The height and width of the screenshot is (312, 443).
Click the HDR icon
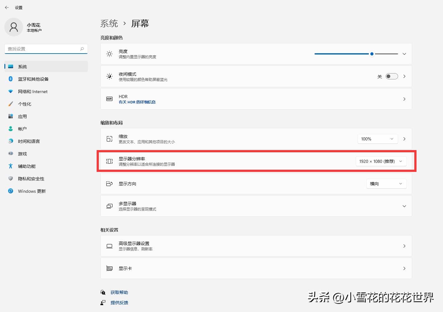pos(109,99)
